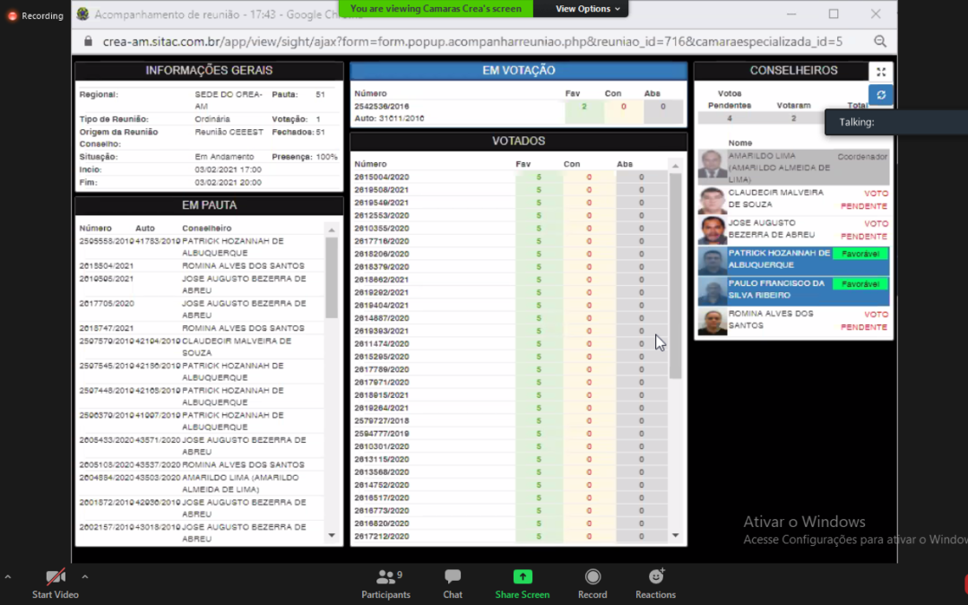Image resolution: width=968 pixels, height=605 pixels.
Task: Click the Presença 100% value
Action: (x=326, y=157)
